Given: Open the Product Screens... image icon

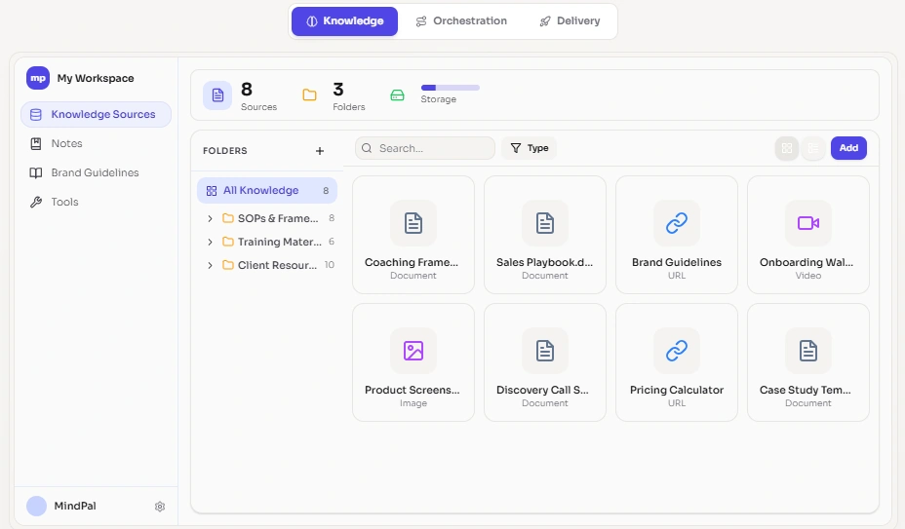Looking at the screenshot, I should (413, 351).
